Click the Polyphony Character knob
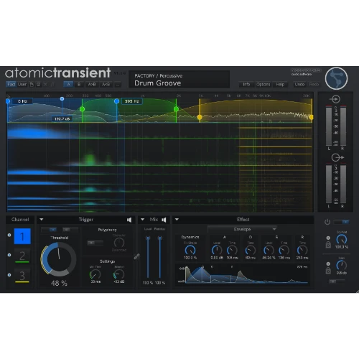 (x=119, y=243)
